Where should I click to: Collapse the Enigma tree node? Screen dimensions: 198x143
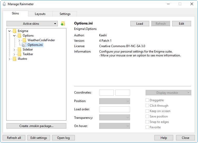[10, 31]
